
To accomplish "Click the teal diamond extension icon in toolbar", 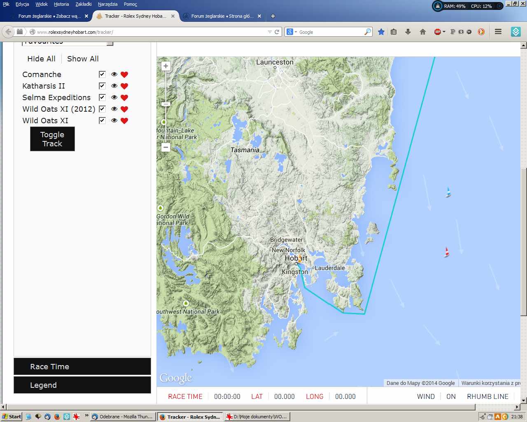I will point(516,32).
